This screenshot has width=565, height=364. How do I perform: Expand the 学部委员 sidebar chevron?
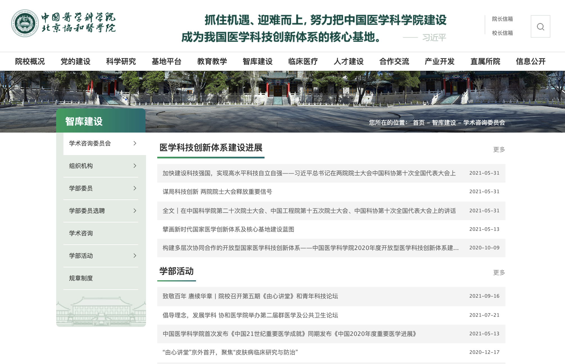[x=135, y=188]
